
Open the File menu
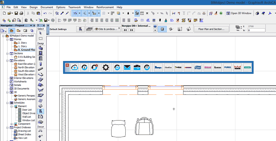(x=8, y=7)
